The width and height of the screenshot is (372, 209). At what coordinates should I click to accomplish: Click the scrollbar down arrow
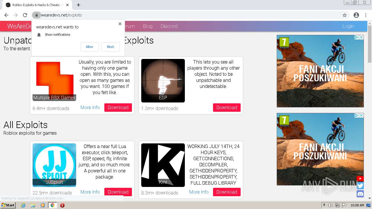(370, 198)
